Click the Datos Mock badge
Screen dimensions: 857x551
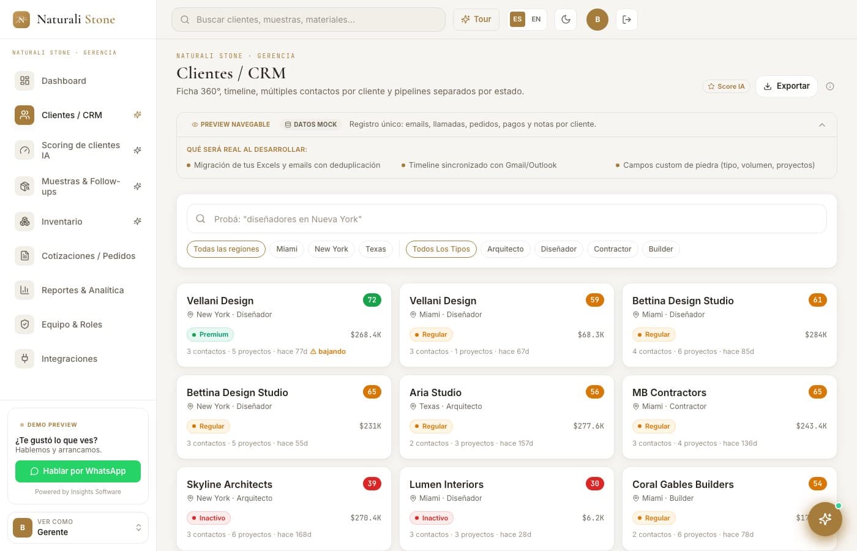click(311, 124)
